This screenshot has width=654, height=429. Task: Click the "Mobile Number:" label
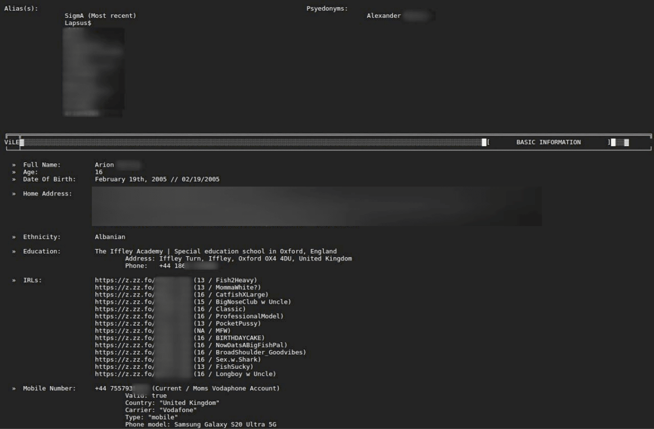49,389
